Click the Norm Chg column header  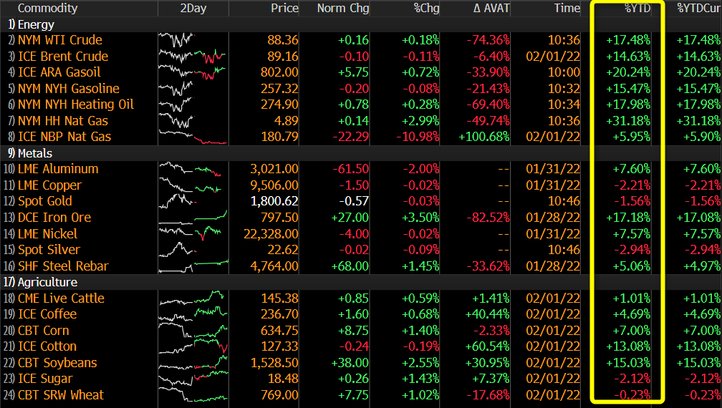tap(343, 9)
